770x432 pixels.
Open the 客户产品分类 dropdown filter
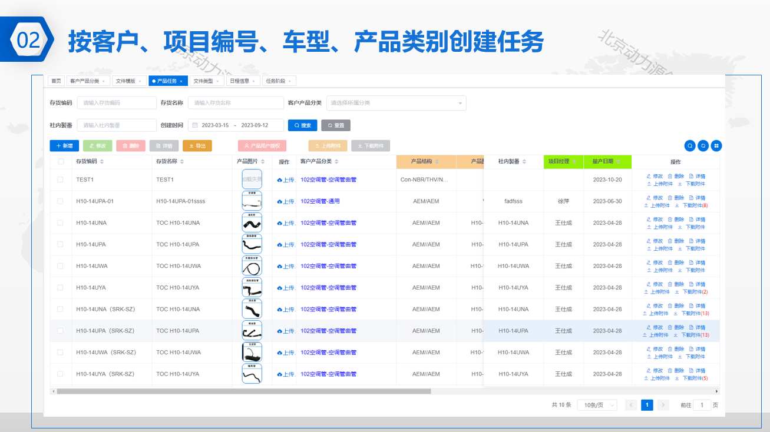coord(396,103)
